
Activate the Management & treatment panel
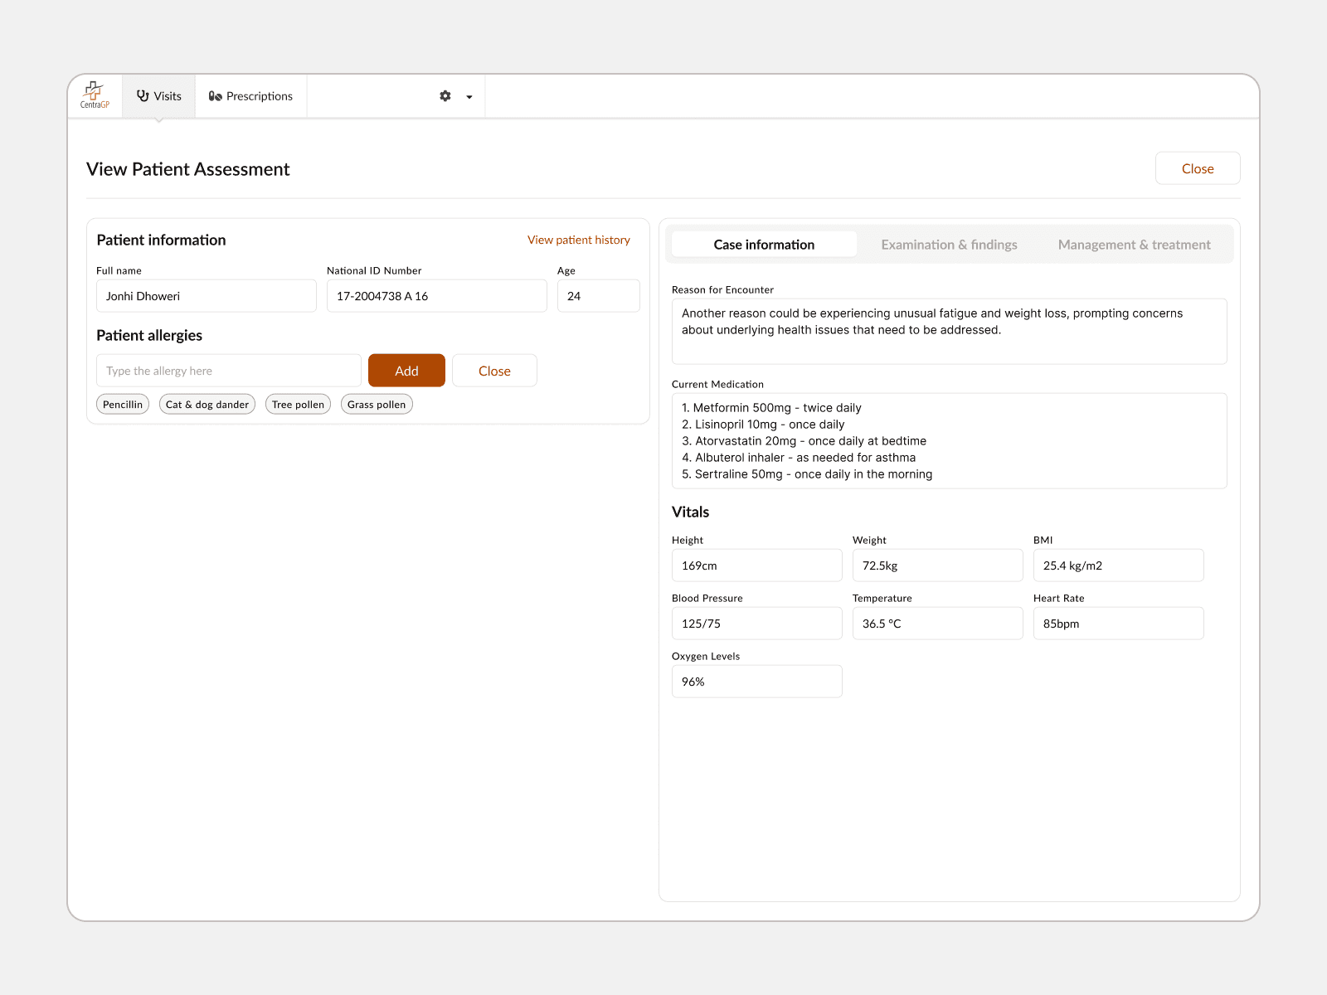1134,244
